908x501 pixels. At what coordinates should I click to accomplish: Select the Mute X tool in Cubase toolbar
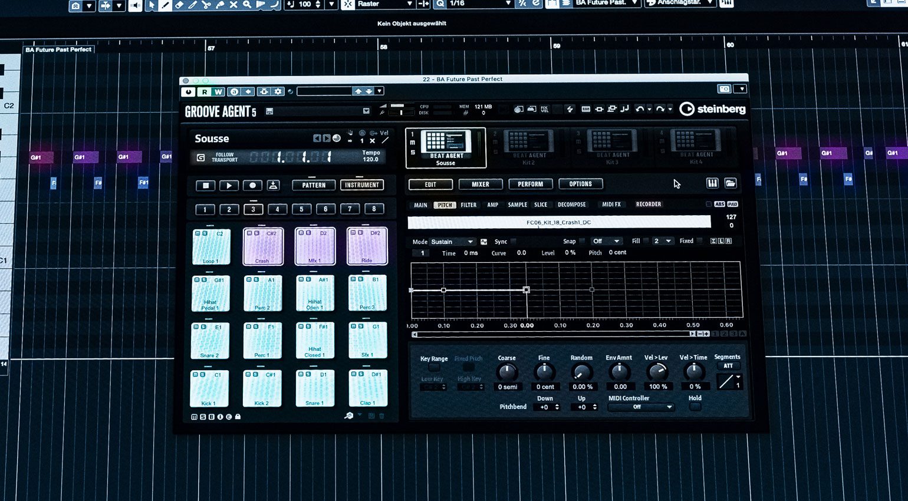click(x=233, y=5)
